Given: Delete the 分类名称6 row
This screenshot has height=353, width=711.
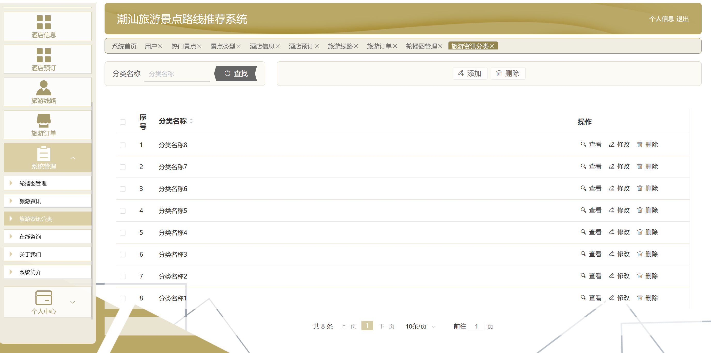Looking at the screenshot, I should point(647,188).
